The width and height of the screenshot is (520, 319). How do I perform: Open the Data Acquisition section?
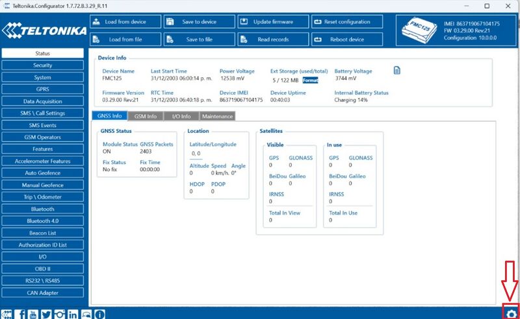coord(43,101)
